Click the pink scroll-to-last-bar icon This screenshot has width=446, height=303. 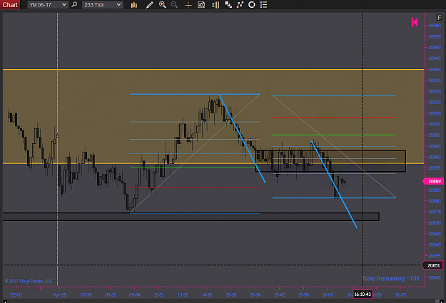click(415, 22)
